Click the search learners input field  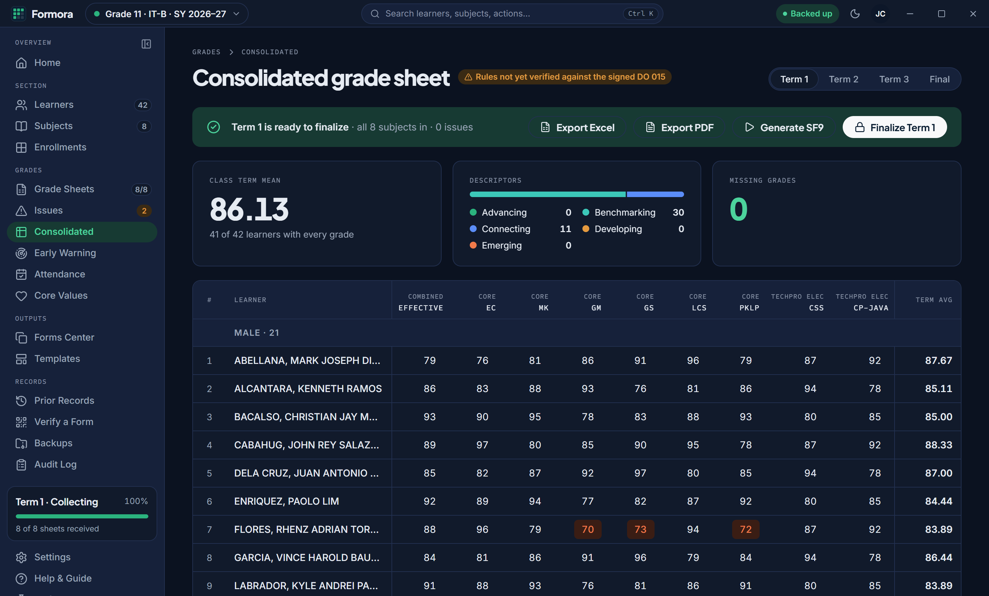point(512,14)
